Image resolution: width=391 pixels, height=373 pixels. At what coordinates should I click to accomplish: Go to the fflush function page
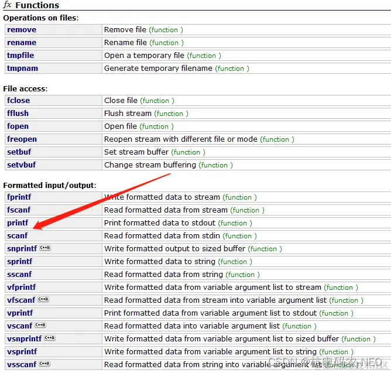pyautogui.click(x=18, y=113)
